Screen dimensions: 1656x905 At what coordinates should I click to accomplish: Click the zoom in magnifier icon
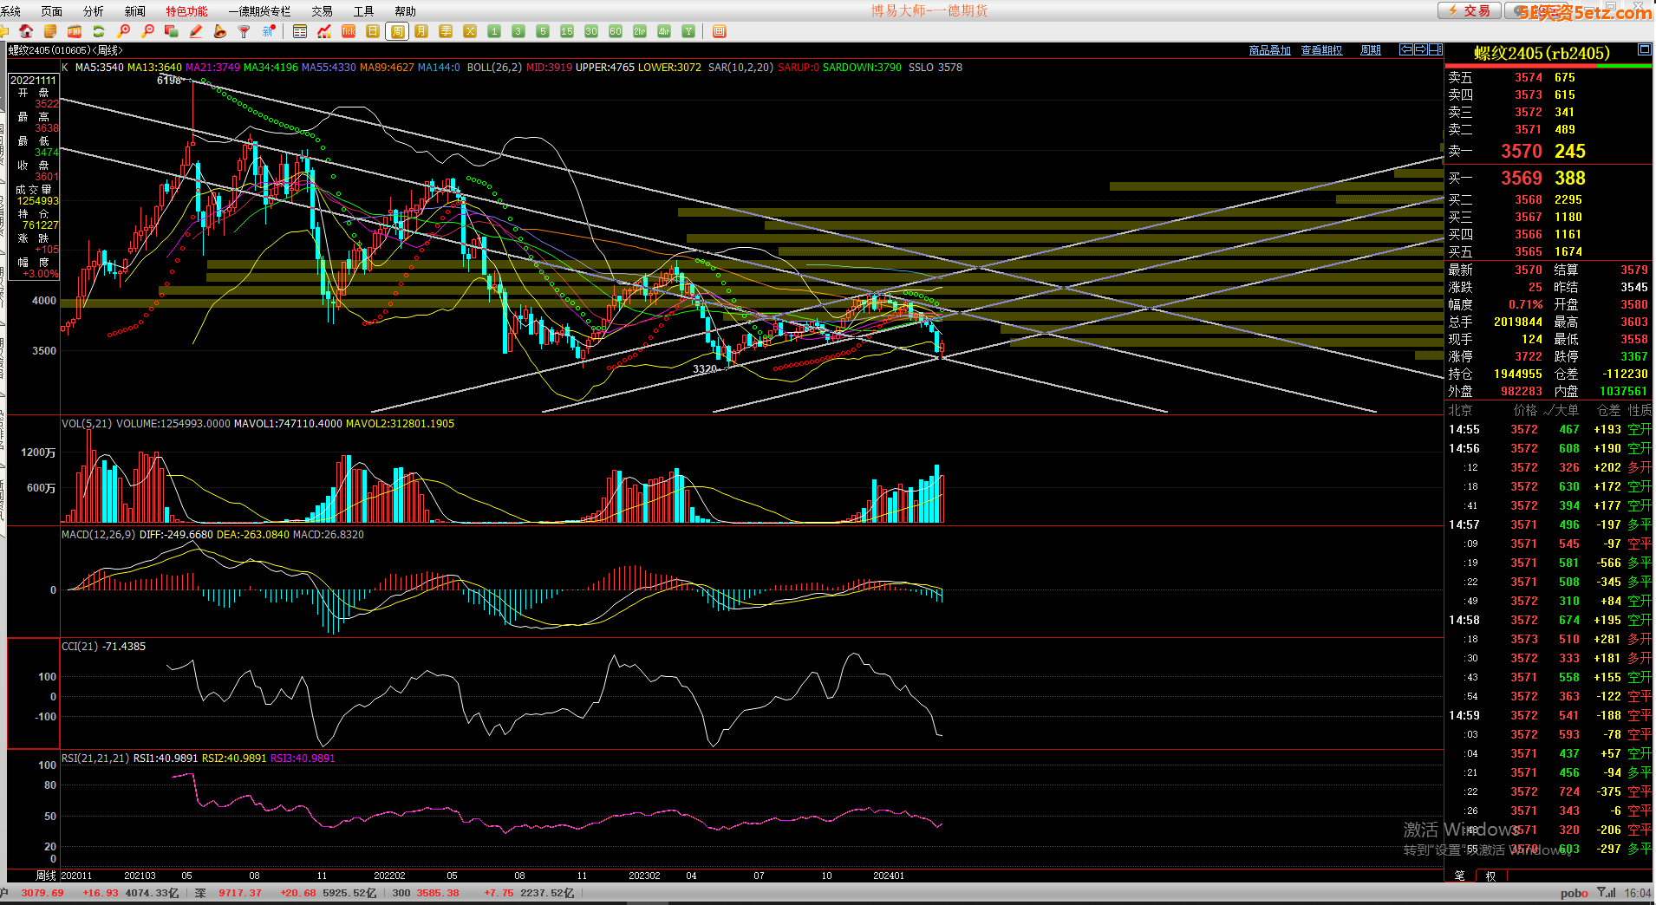pos(123,31)
